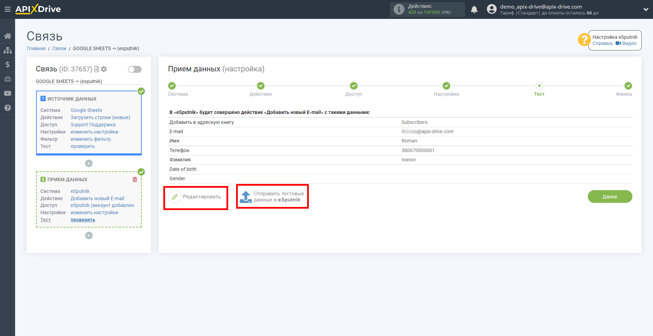653x336 pixels.
Task: Open the Видео tutorial link
Action: click(626, 44)
